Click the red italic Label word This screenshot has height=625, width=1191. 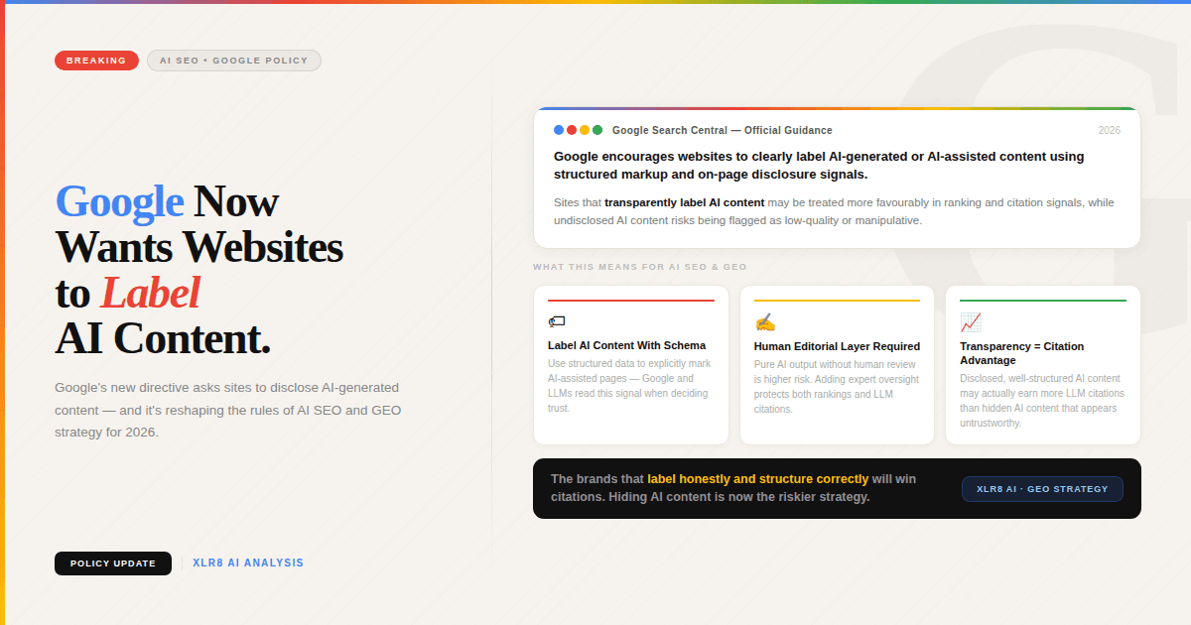pos(150,293)
